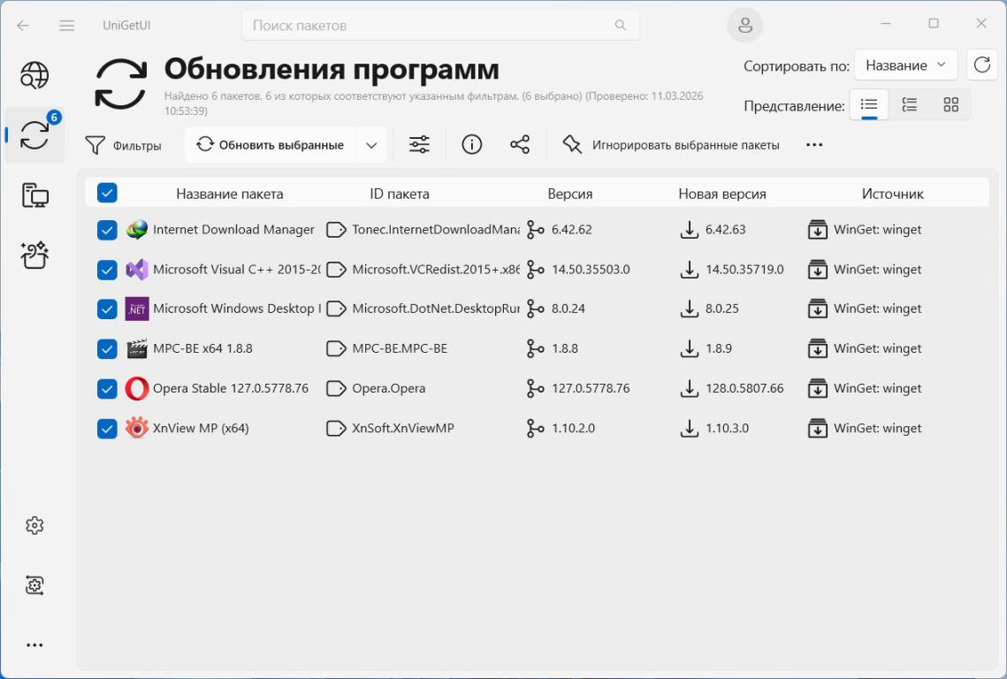This screenshot has height=679, width=1007.
Task: Toggle the select-all header checkbox
Action: 107,193
